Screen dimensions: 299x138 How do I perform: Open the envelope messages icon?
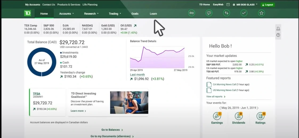tap(228, 5)
